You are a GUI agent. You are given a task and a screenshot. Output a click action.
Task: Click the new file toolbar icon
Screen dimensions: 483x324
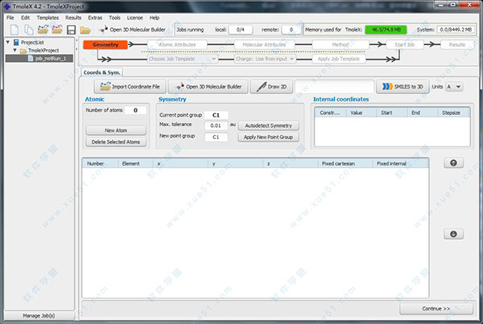pyautogui.click(x=14, y=30)
